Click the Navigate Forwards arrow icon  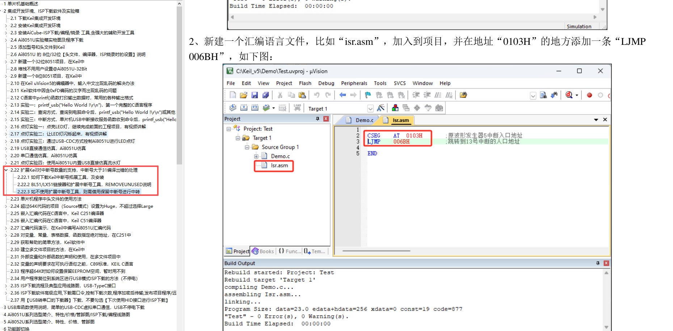coord(353,95)
